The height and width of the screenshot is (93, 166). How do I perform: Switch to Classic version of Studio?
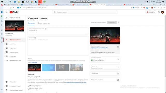[x=16, y=90]
